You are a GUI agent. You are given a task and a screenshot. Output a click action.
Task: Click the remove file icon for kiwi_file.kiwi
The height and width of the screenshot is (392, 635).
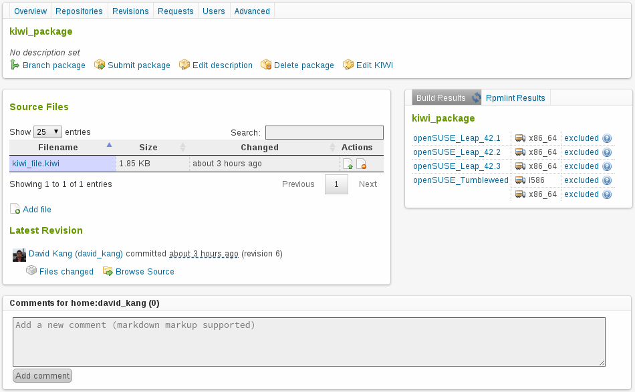(x=361, y=164)
